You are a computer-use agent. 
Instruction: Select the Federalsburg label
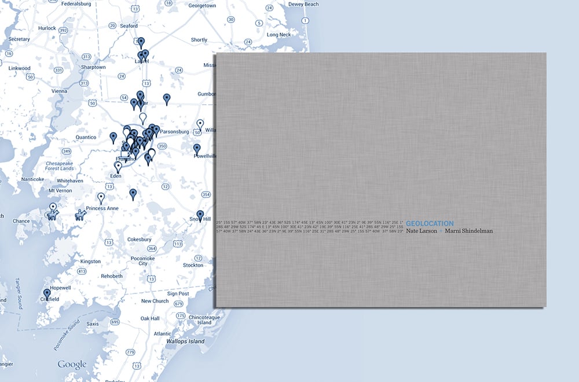76,3
